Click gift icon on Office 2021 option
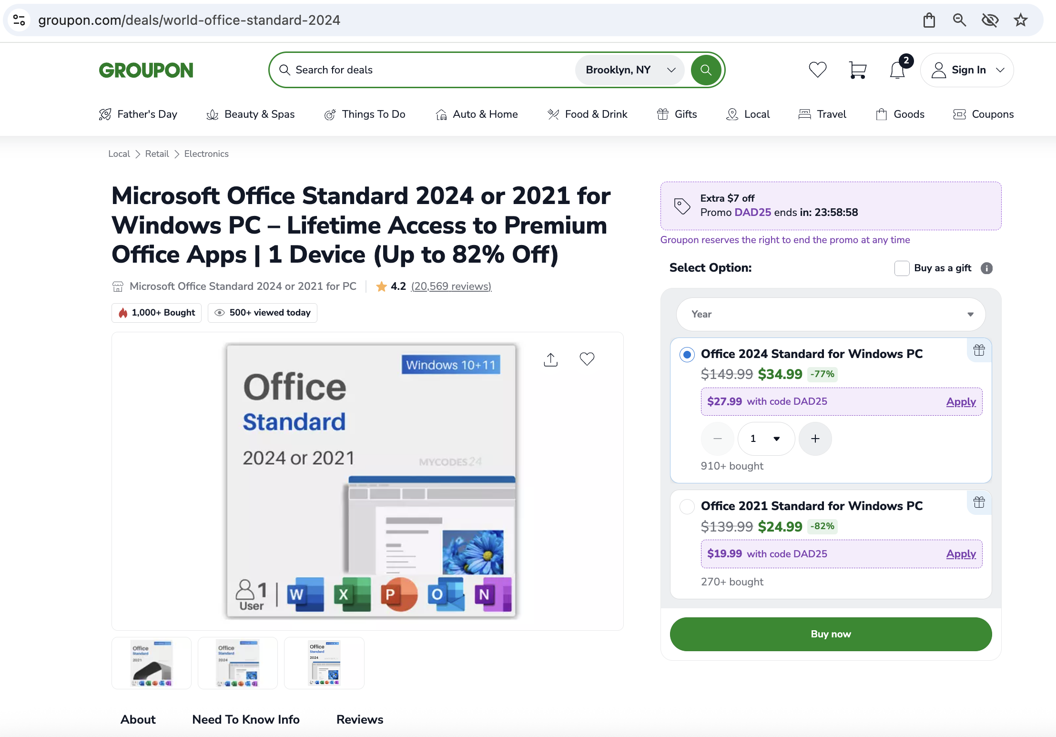Viewport: 1056px width, 737px height. click(x=979, y=502)
